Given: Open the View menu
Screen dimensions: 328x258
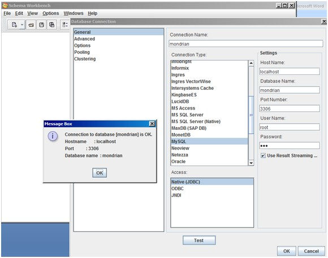Looking at the screenshot, I should pos(33,14).
